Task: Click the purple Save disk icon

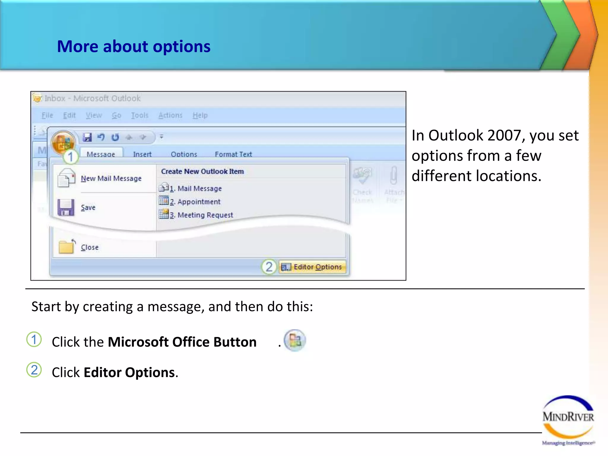Action: (66, 207)
